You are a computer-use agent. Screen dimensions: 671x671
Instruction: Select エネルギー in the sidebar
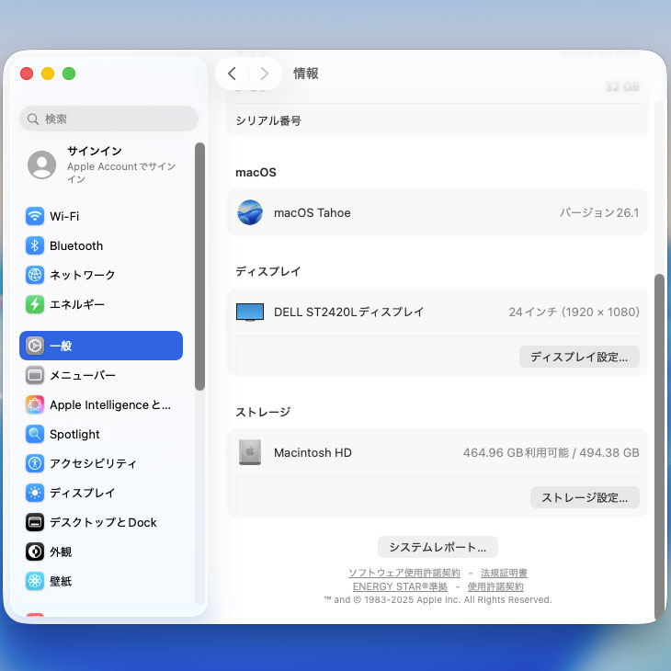click(101, 304)
